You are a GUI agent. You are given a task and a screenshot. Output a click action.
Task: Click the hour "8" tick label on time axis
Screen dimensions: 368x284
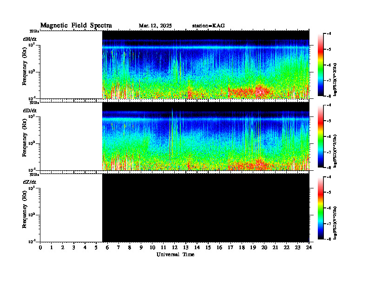click(130, 248)
